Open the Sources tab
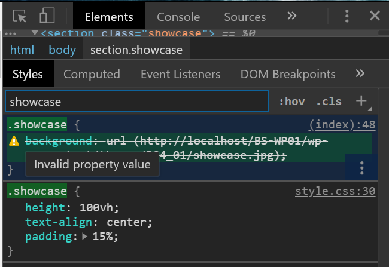The width and height of the screenshot is (389, 267). 245,17
